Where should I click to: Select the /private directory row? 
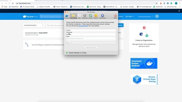pyautogui.click(x=91, y=34)
